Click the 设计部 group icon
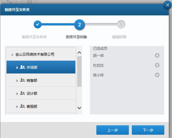The width and height of the screenshot is (172, 138). coord(22,93)
